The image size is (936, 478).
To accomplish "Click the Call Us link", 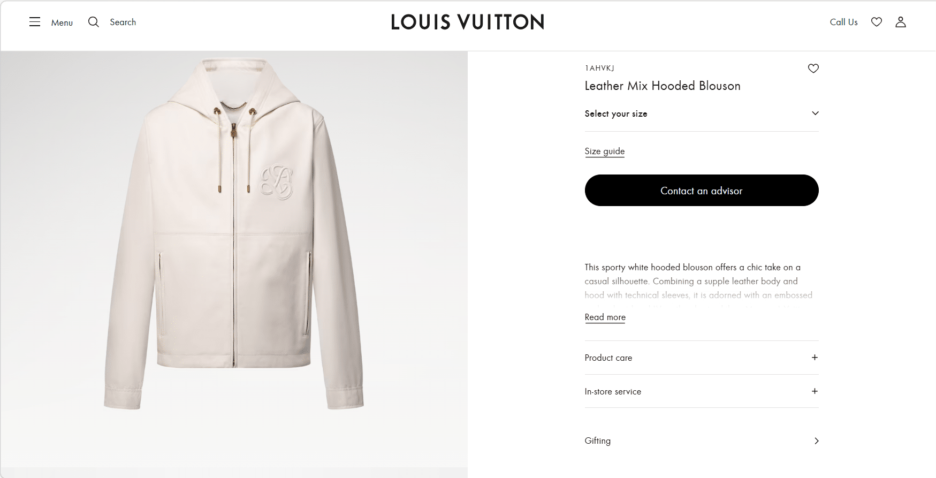I will pos(843,22).
